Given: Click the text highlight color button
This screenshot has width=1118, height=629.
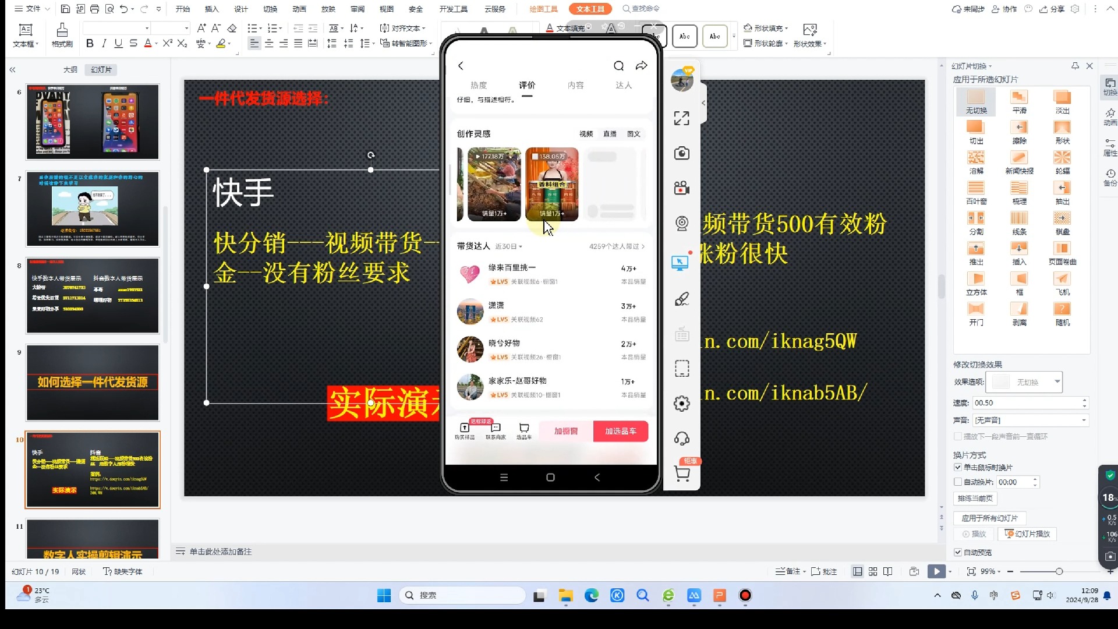Looking at the screenshot, I should click(x=221, y=43).
